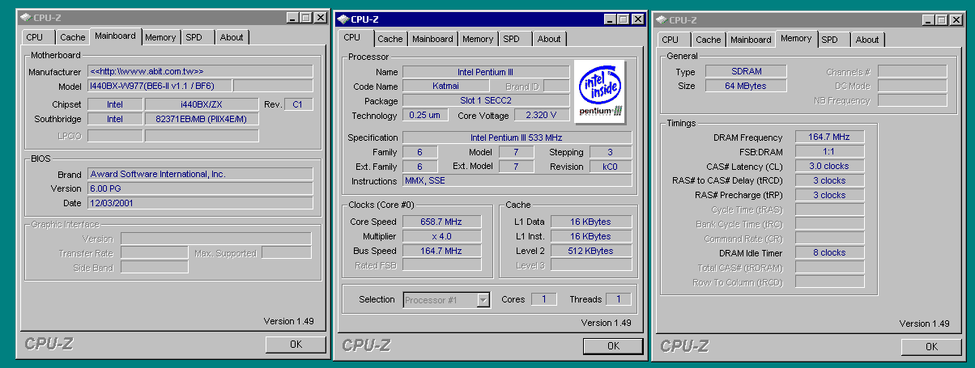Screen dimensions: 975x368
Task: Click the CPU-Z title icon in the Memory window
Action: (661, 19)
